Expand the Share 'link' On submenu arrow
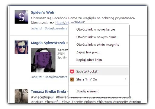The height and width of the screenshot is (109, 155). (x=125, y=79)
